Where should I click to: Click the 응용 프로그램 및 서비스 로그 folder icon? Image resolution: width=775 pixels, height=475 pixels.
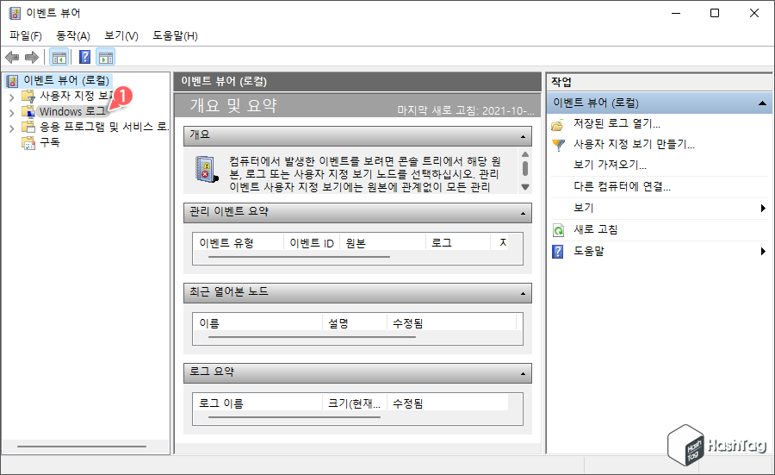[28, 128]
